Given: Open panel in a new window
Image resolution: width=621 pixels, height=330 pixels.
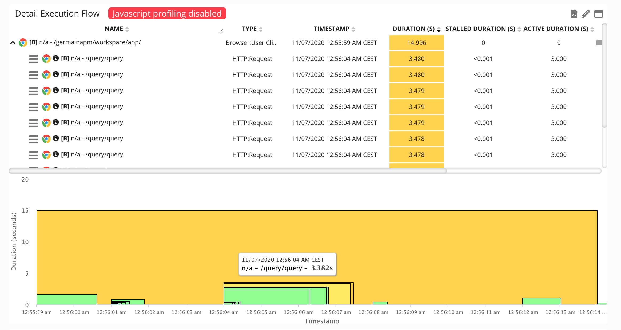Looking at the screenshot, I should (x=598, y=13).
